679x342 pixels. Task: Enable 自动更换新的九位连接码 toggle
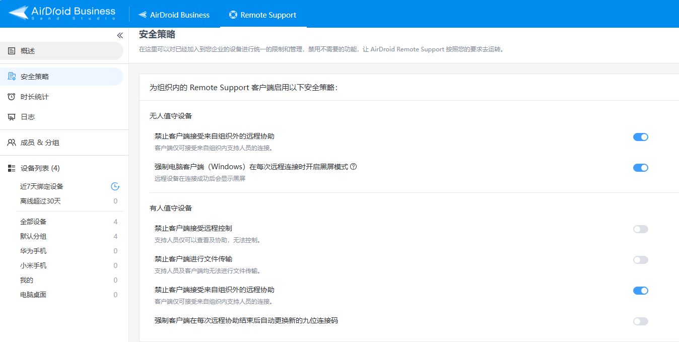[640, 321]
